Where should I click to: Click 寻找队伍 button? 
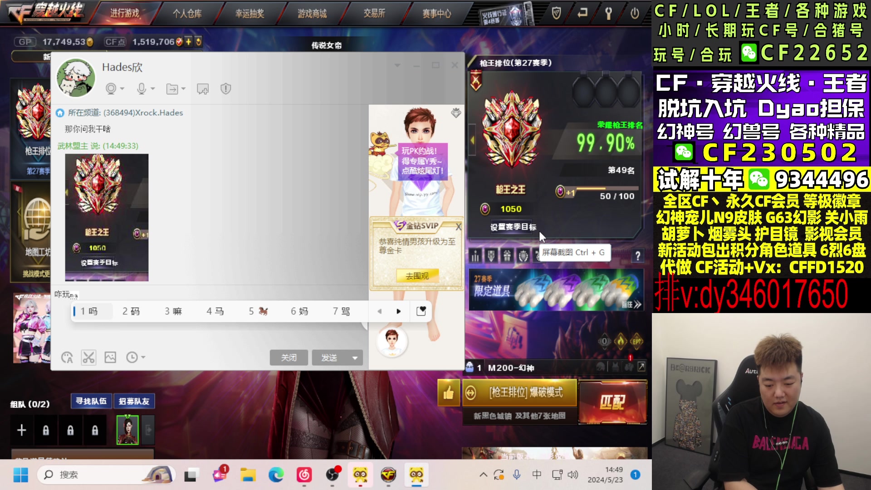click(x=91, y=401)
